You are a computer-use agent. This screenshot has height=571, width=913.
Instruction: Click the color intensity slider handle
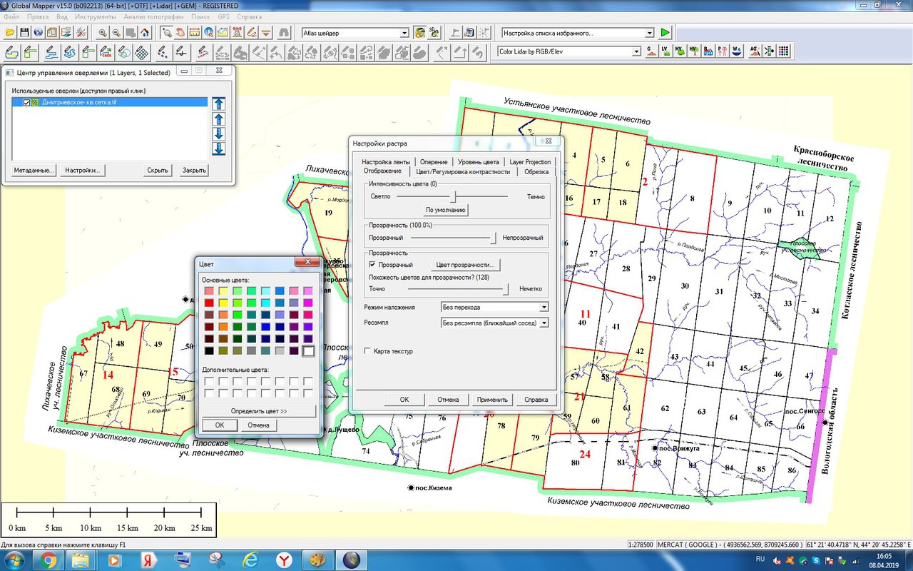click(x=453, y=196)
